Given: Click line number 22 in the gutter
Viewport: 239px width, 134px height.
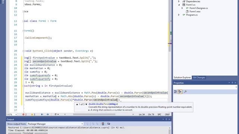Looking at the screenshot, I should pos(15,58).
